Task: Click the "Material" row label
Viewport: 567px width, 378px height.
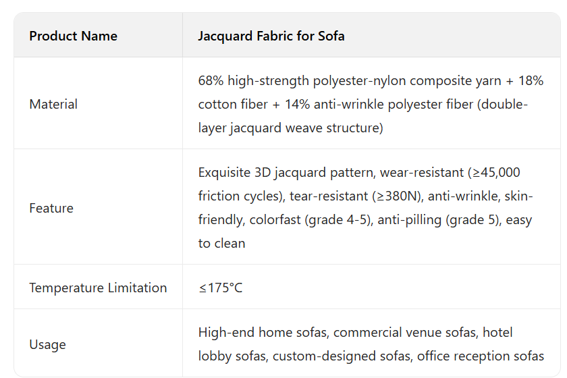Action: coord(53,104)
